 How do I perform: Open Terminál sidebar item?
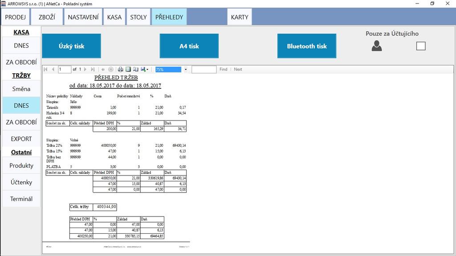click(x=21, y=199)
